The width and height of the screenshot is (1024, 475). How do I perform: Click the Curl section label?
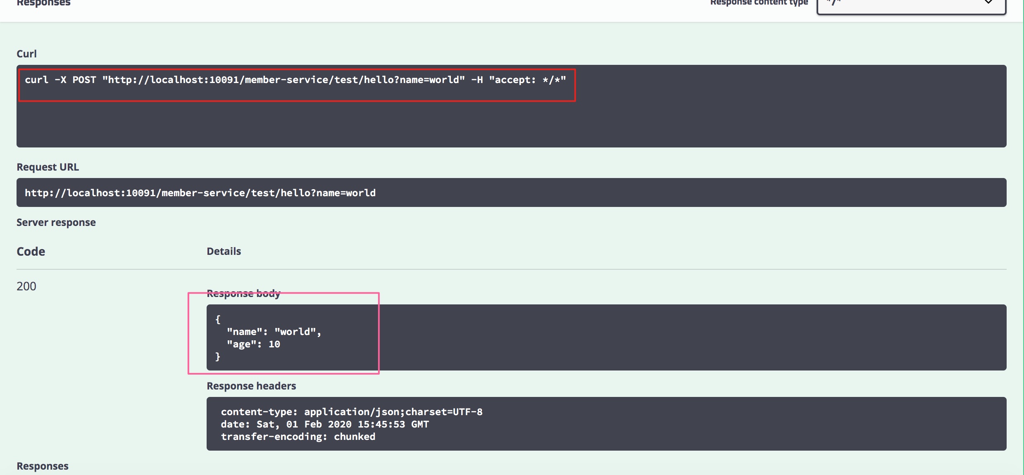click(x=26, y=54)
